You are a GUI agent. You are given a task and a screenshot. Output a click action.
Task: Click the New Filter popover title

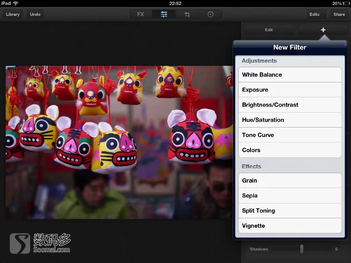[x=290, y=47]
